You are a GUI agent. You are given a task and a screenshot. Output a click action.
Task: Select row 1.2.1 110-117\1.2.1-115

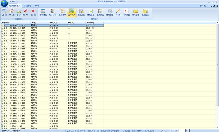(52, 51)
